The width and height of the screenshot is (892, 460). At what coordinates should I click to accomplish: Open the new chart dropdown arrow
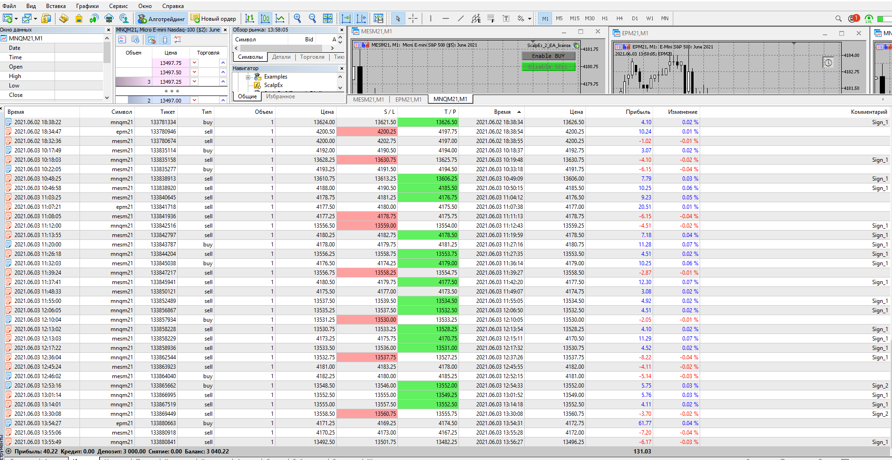[x=16, y=19]
